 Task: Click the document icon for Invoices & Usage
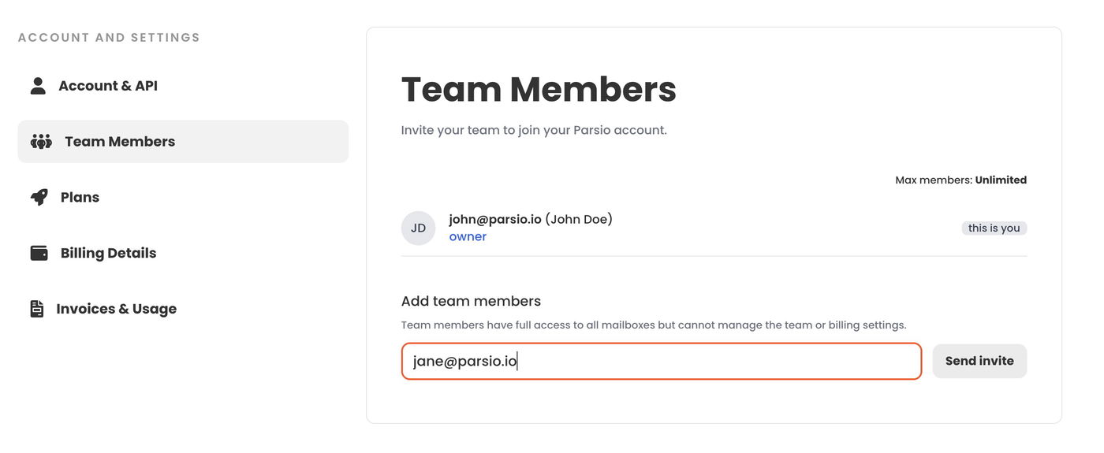click(37, 309)
